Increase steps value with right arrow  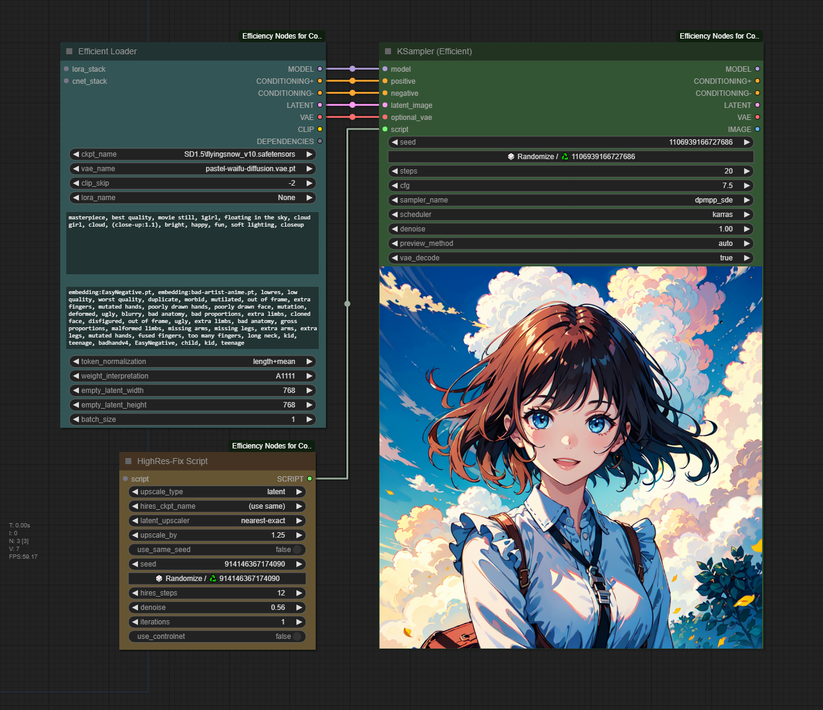(747, 171)
